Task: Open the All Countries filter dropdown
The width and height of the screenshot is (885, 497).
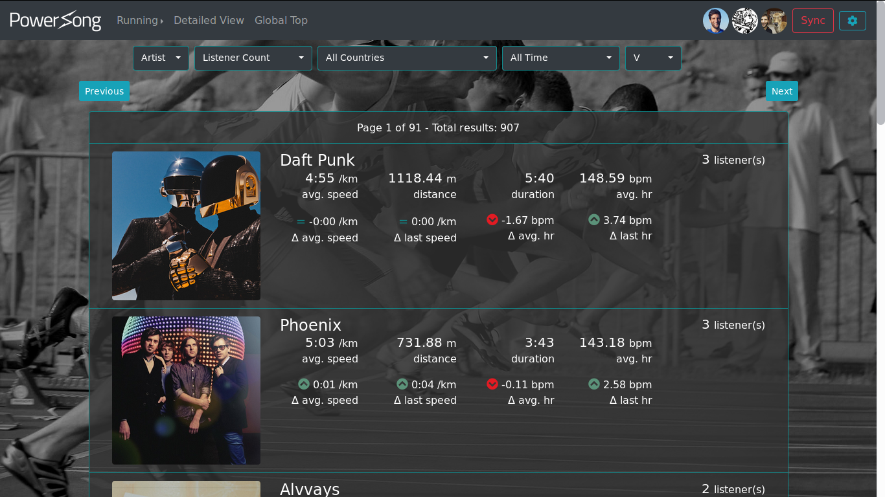Action: 407,58
